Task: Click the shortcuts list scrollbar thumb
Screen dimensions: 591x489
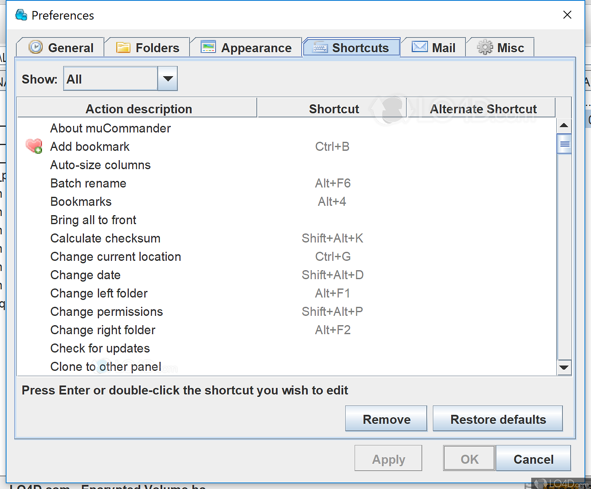Action: point(565,144)
